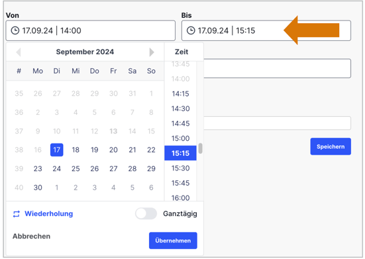Click the Bis date-time field
This screenshot has width=365, height=259.
pos(266,30)
